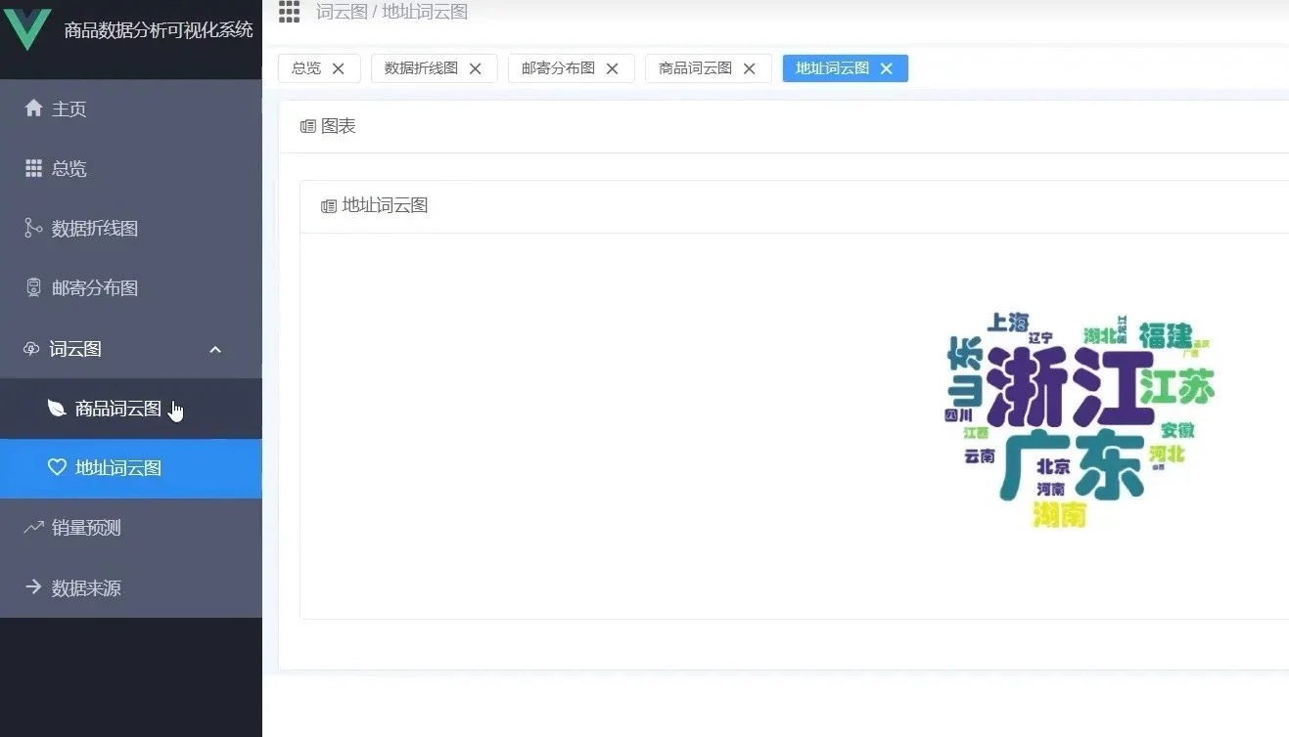Select the leaf icon beside 商品词云图
The height and width of the screenshot is (737, 1289).
[x=56, y=408]
